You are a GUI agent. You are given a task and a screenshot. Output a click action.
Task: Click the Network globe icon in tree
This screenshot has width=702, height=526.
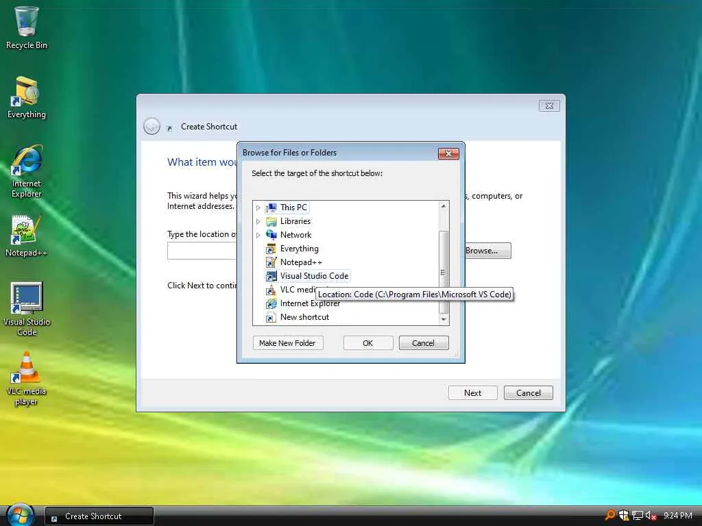271,235
